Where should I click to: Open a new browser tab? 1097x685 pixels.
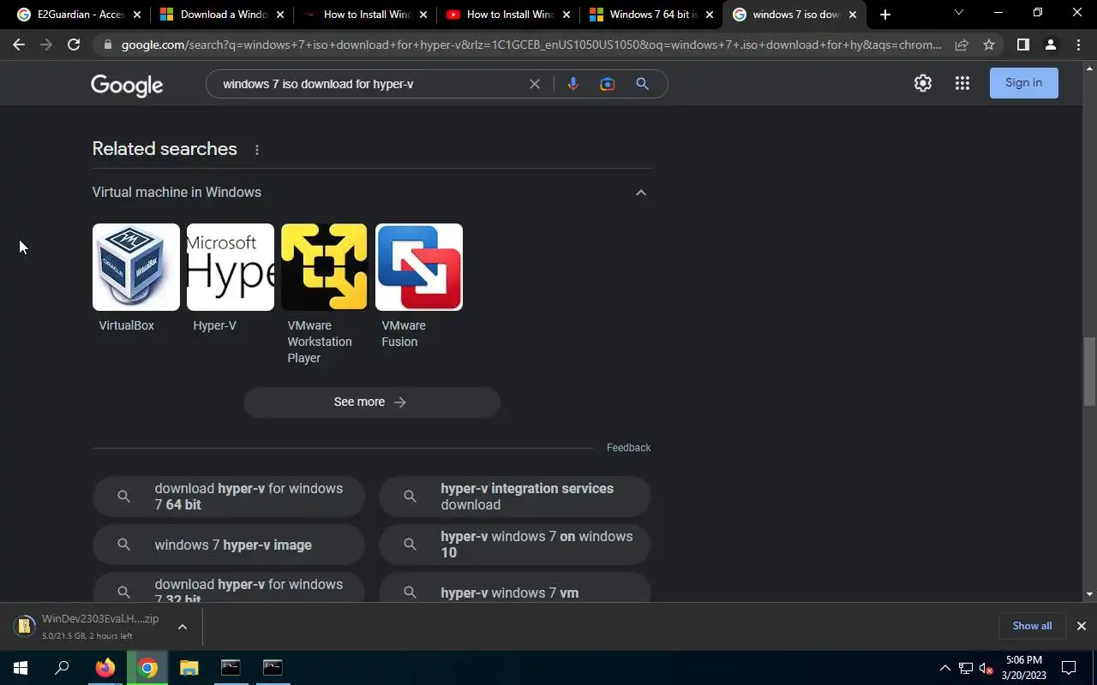[885, 15]
